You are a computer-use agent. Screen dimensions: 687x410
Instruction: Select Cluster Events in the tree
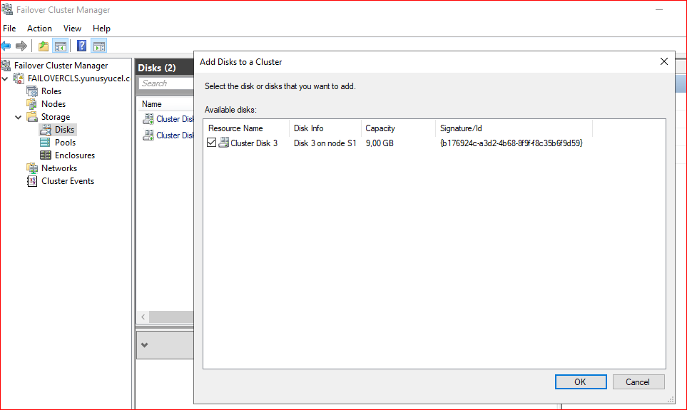click(68, 181)
